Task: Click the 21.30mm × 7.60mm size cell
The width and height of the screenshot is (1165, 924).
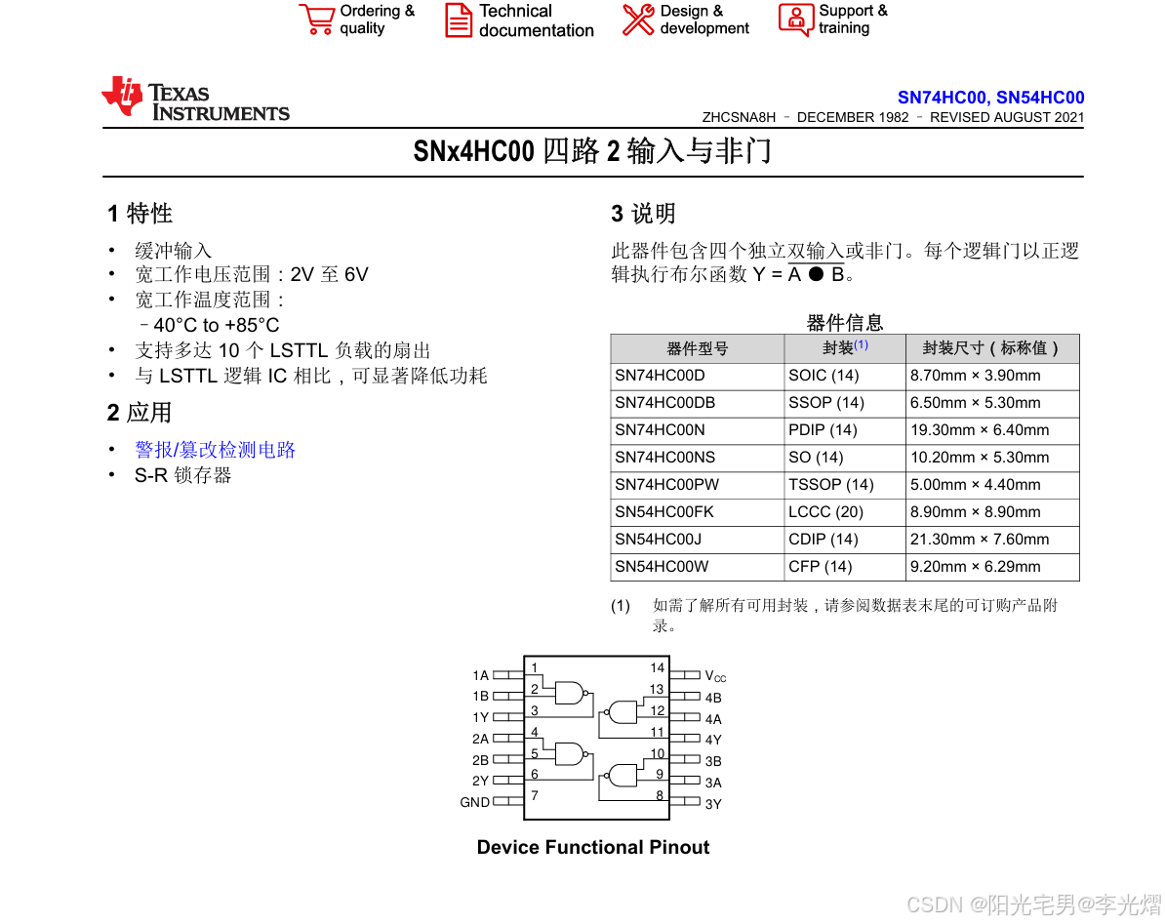Action: pos(992,540)
